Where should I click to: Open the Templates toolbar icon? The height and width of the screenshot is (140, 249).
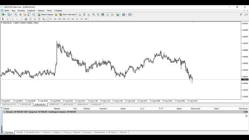click(x=130, y=15)
